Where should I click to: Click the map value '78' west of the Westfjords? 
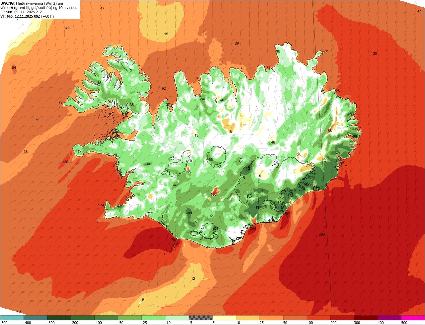tap(60, 102)
